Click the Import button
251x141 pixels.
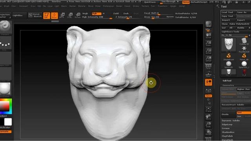pos(228,20)
